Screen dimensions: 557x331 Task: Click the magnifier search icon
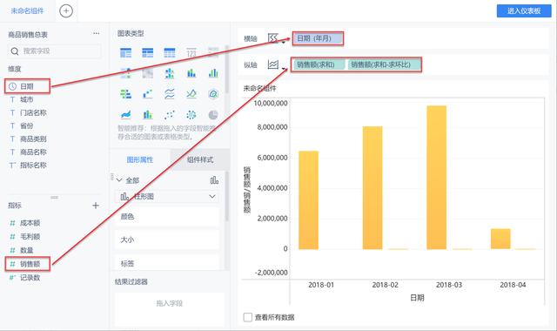[15, 51]
